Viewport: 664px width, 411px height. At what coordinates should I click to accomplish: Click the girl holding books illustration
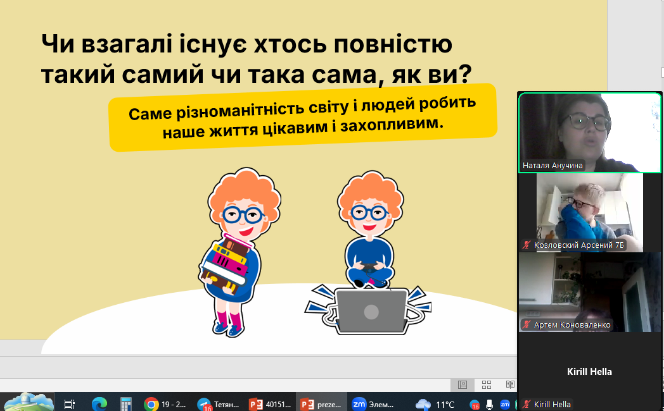239,252
